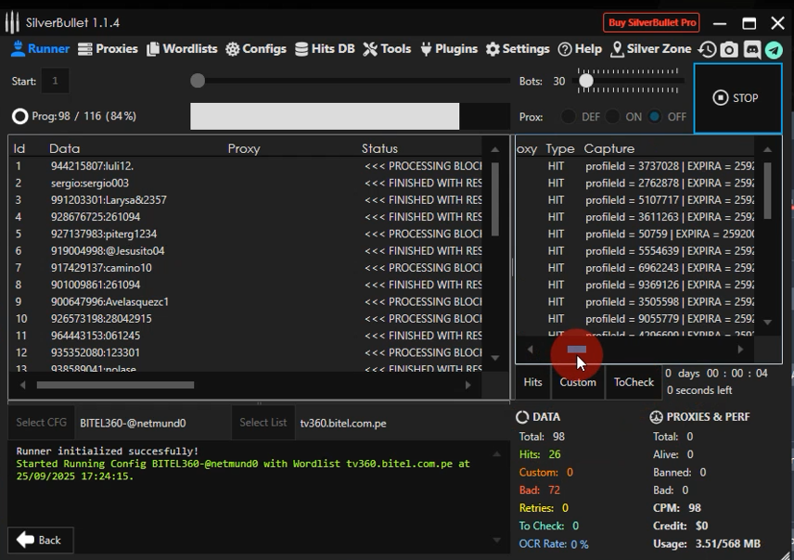
Task: Click the Buy SilverBullet Pro button
Action: [653, 22]
